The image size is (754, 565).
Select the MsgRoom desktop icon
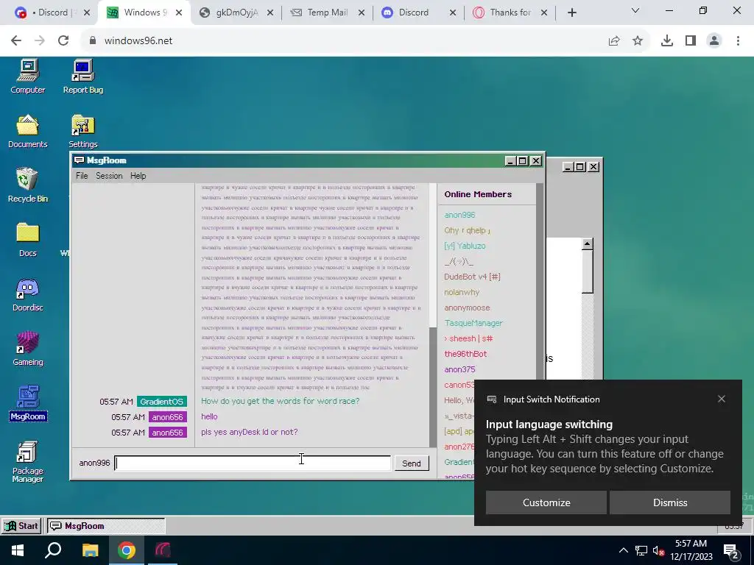(x=28, y=403)
